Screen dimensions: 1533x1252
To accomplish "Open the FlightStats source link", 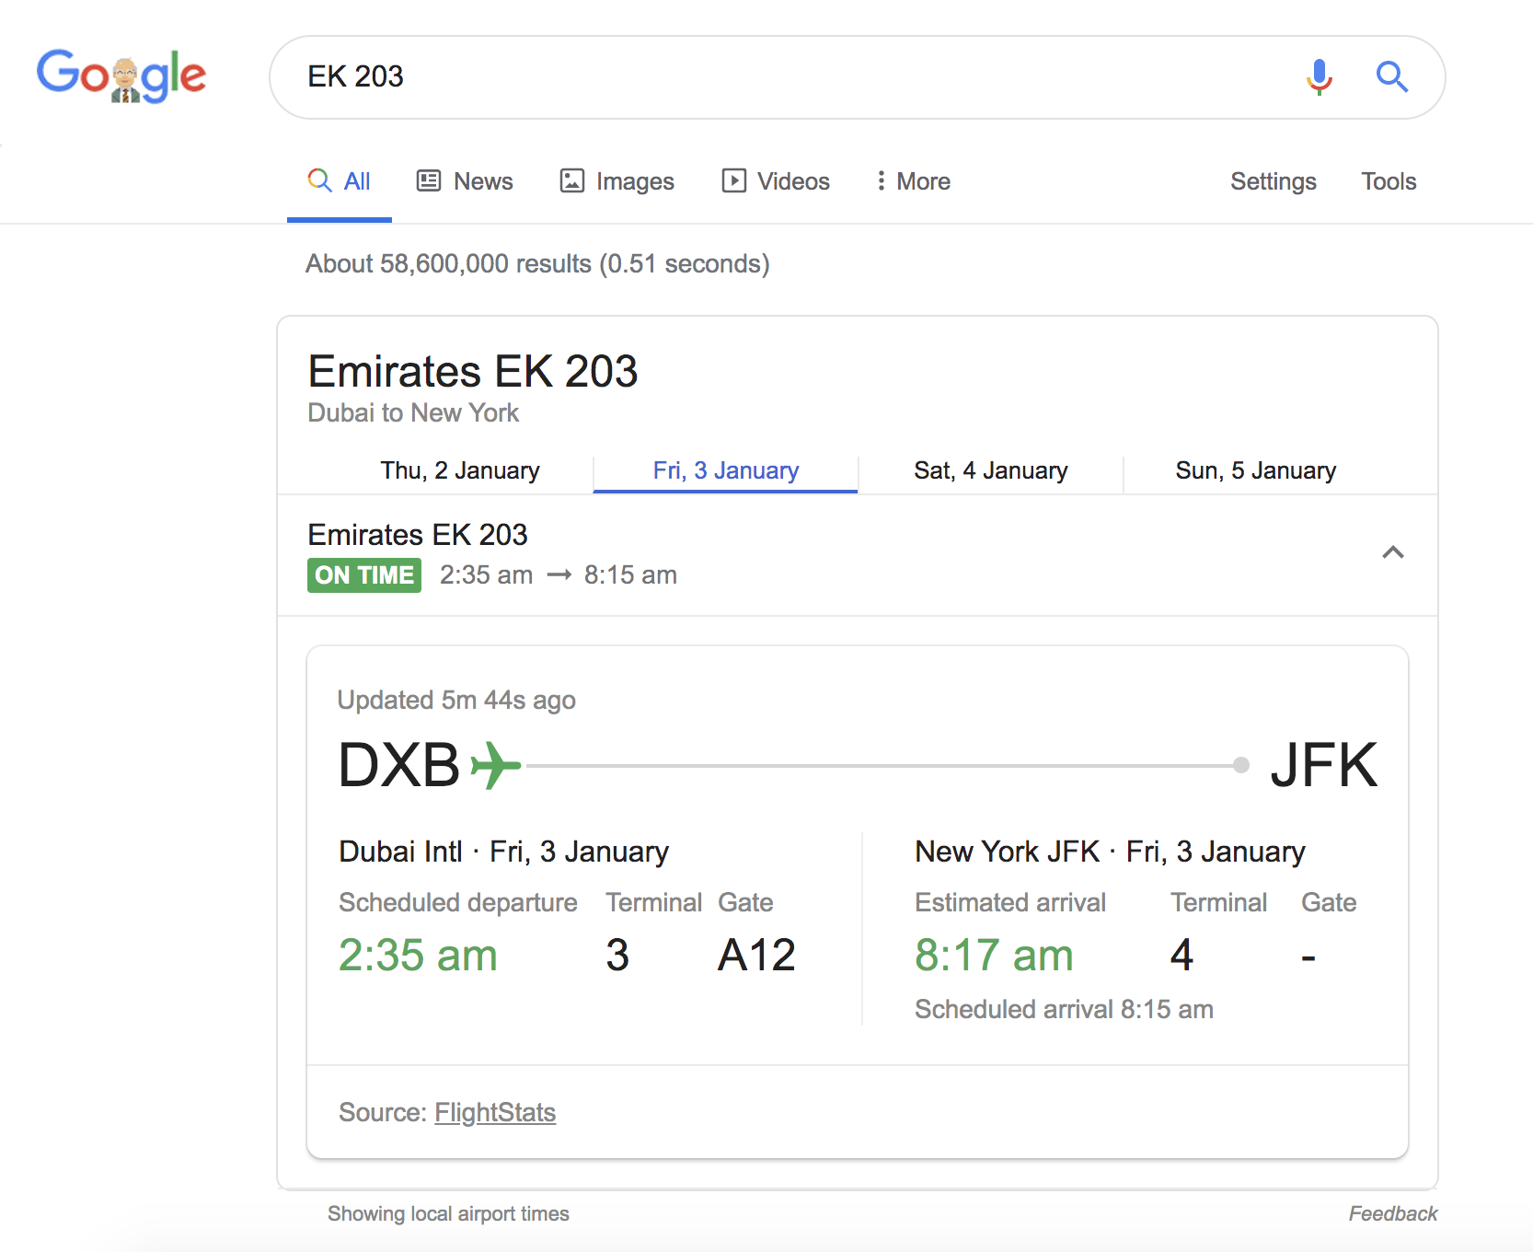I will point(495,1112).
